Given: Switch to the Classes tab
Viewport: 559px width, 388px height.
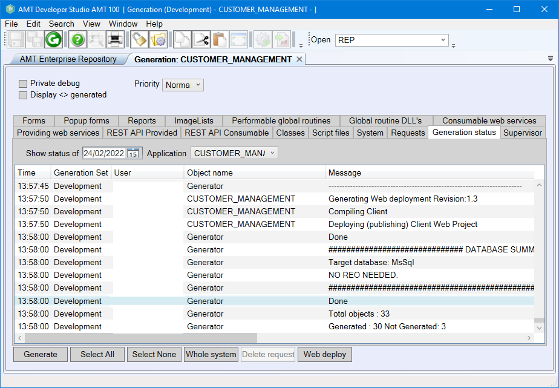Looking at the screenshot, I should 290,133.
